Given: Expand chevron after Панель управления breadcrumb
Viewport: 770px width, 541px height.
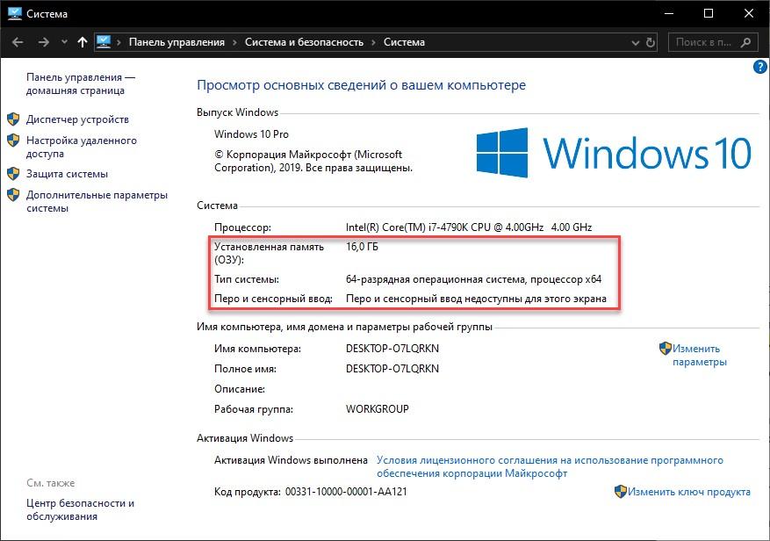Looking at the screenshot, I should (234, 43).
